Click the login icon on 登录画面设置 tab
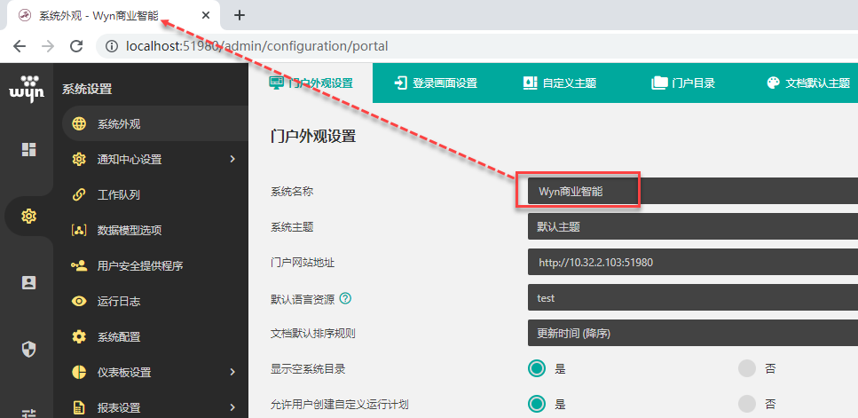The image size is (858, 418). [401, 83]
